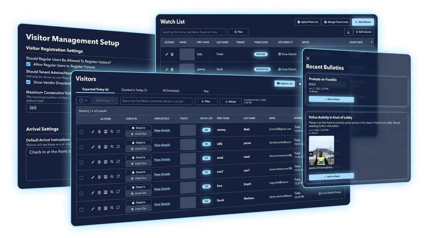This screenshot has height=238, width=427.
Task: Click resync icon in David Martinez row
Action: [x=118, y=207]
